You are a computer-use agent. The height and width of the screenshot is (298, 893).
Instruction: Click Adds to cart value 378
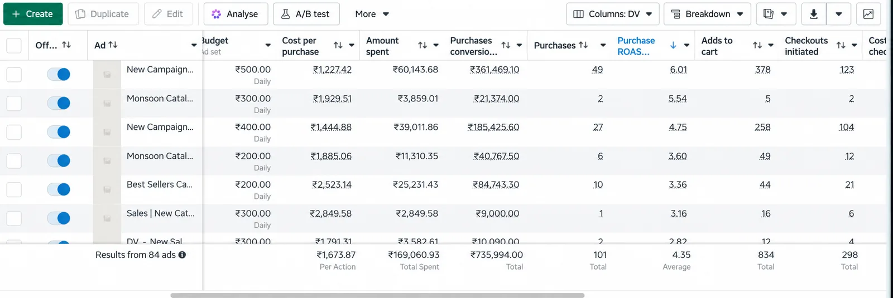click(762, 70)
